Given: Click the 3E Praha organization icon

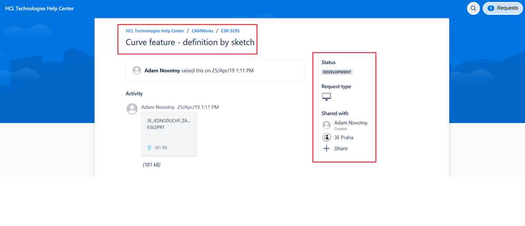Looking at the screenshot, I should click(327, 137).
